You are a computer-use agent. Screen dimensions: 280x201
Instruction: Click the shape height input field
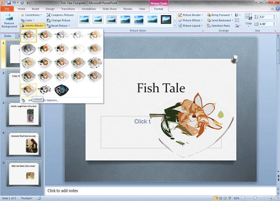[266, 17]
